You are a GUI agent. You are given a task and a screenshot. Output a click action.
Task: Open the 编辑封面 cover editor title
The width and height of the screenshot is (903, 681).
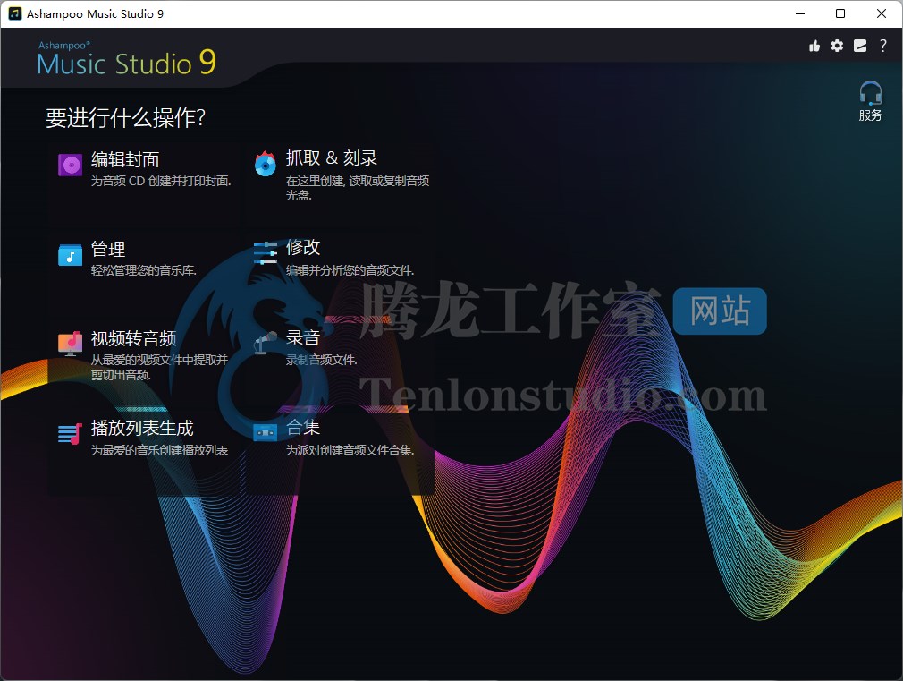click(x=125, y=159)
